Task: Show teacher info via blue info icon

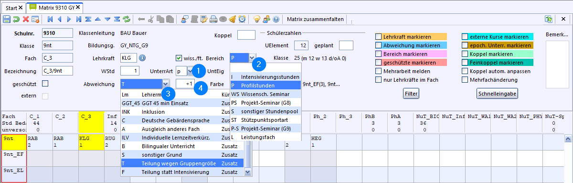Action: pyautogui.click(x=142, y=58)
